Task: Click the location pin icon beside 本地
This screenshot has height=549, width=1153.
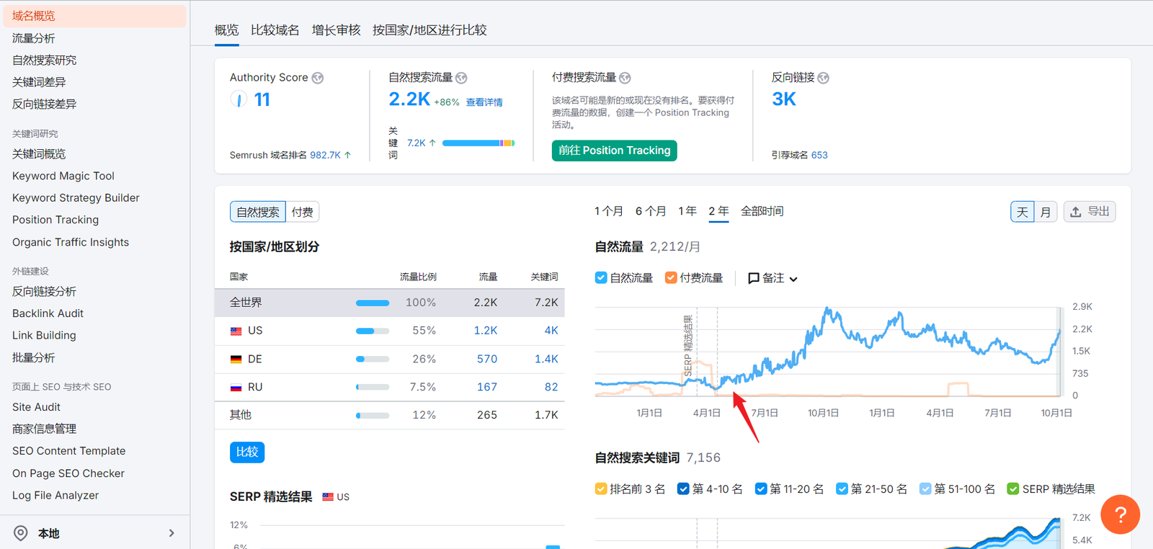Action: pos(21,533)
